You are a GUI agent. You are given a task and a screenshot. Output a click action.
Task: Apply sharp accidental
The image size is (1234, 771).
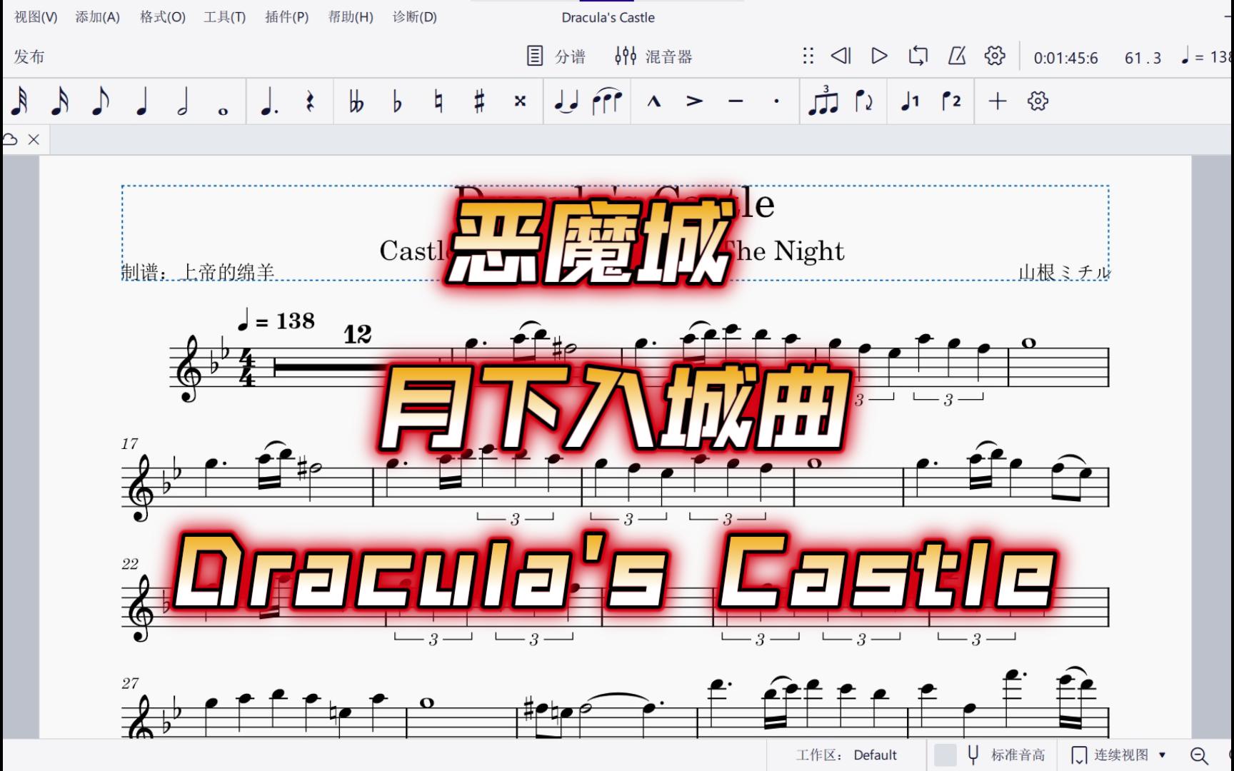point(479,101)
